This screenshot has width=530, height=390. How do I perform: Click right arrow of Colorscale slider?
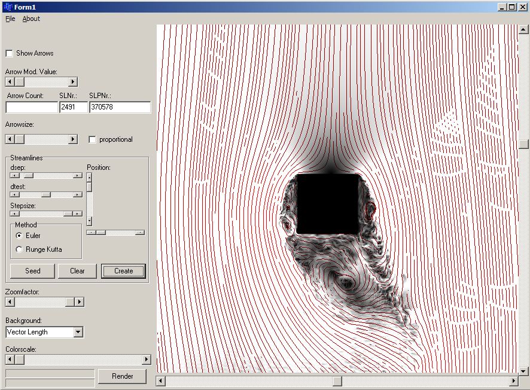coord(146,359)
